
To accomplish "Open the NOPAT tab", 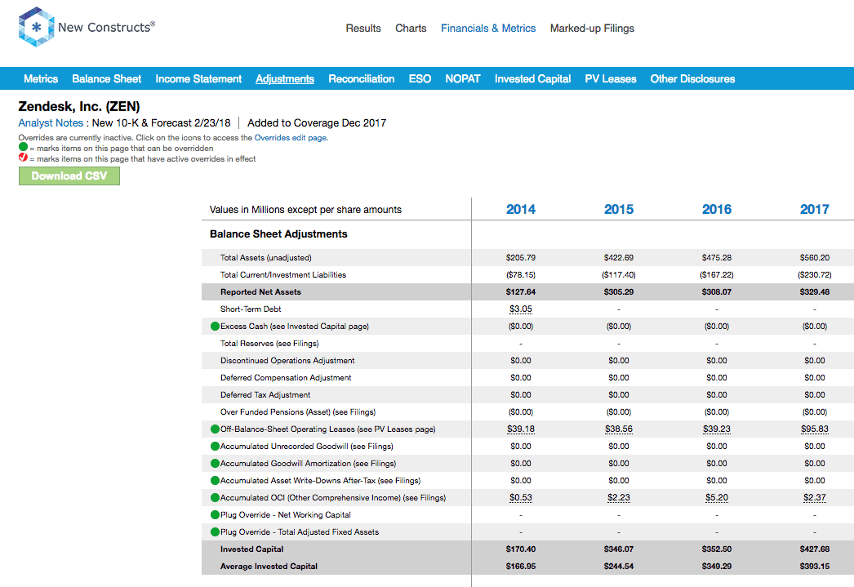I will (463, 79).
